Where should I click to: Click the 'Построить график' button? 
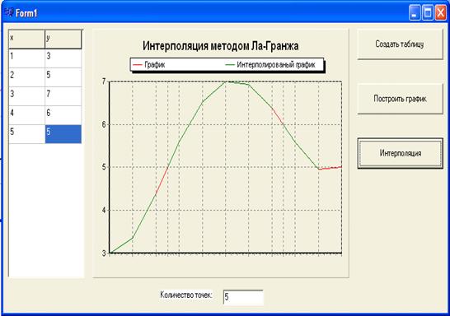tap(400, 99)
